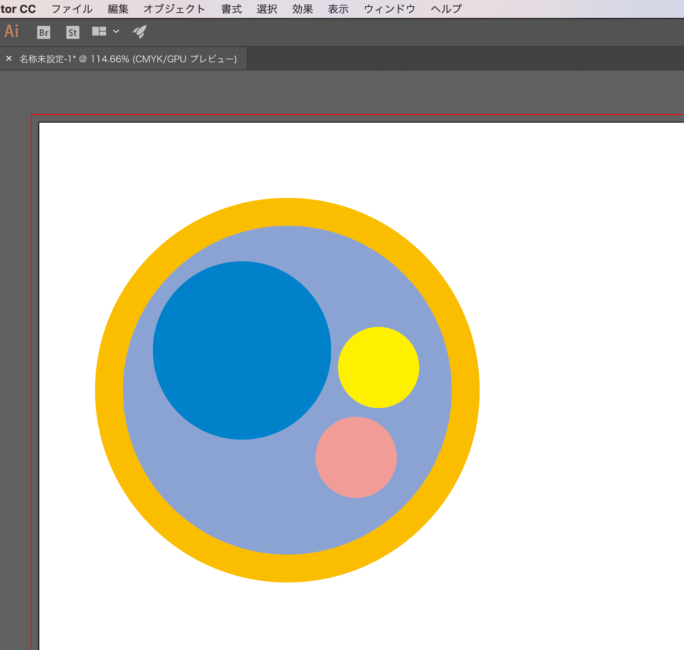Open Adobe Bridge with the Br icon
The image size is (684, 650).
43,32
